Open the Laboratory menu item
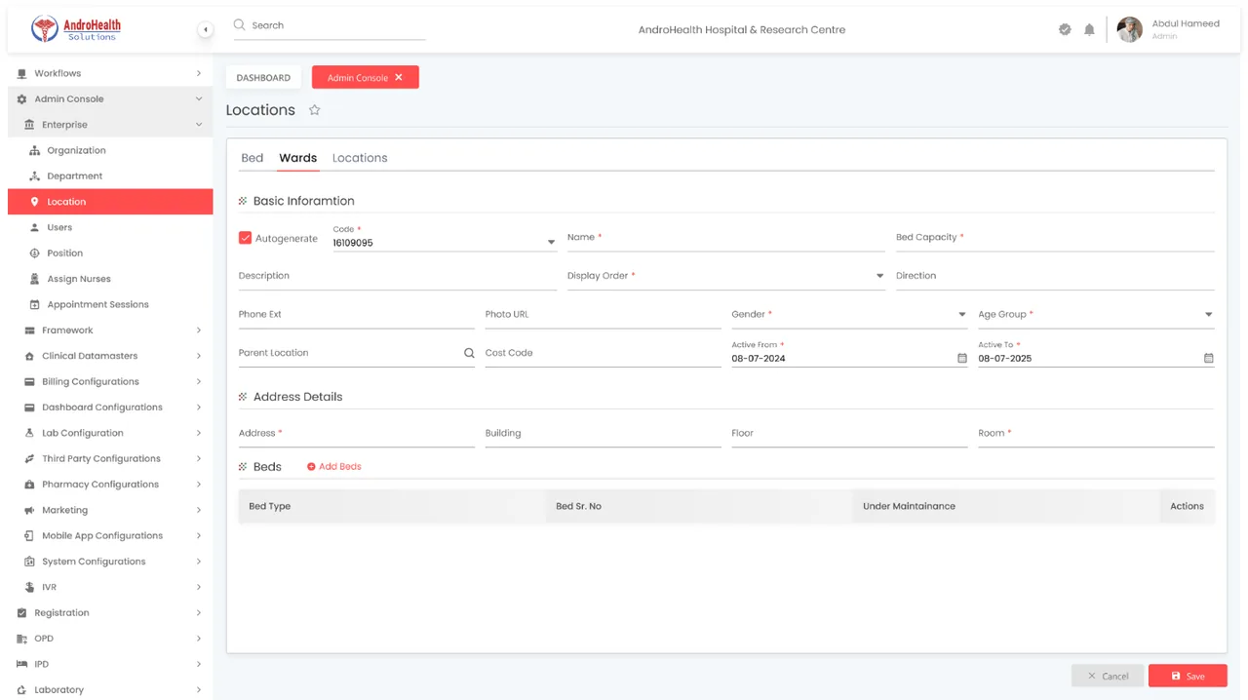Screen dimensions: 1248x700 point(110,689)
